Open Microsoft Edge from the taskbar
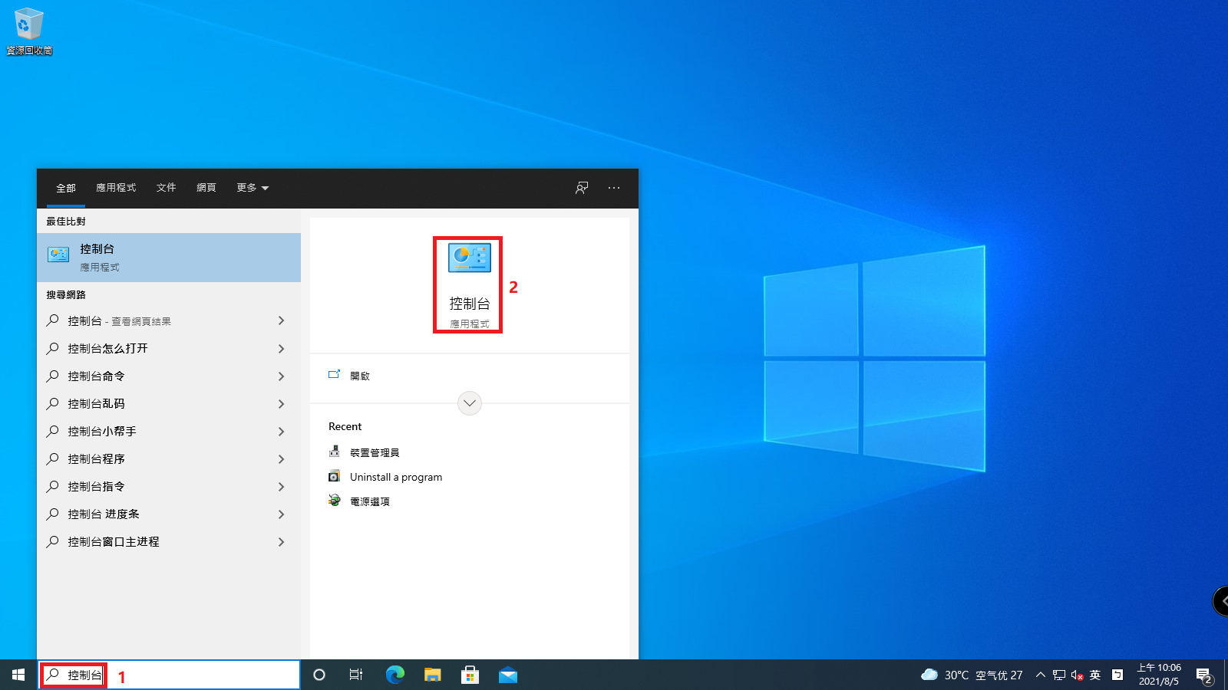1228x690 pixels. (x=394, y=675)
